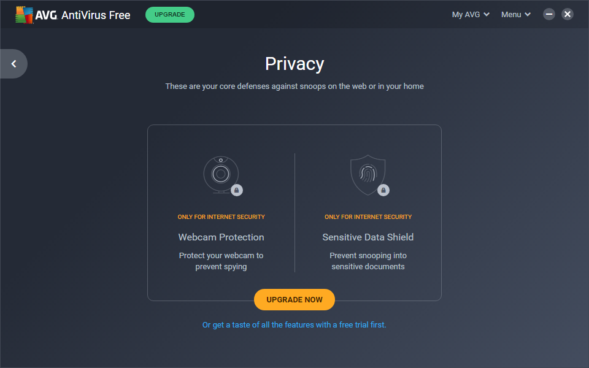This screenshot has width=589, height=368.
Task: Click the Privacy page heading
Action: pyautogui.click(x=294, y=64)
